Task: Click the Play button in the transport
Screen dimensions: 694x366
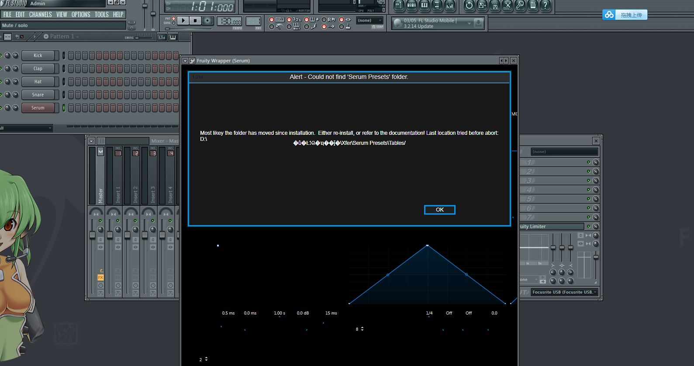Action: point(183,21)
